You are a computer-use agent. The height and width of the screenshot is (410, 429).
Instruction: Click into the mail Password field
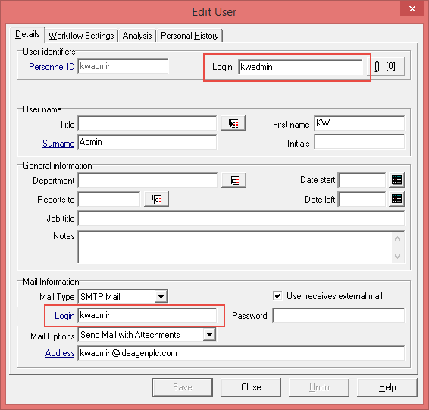pyautogui.click(x=339, y=315)
